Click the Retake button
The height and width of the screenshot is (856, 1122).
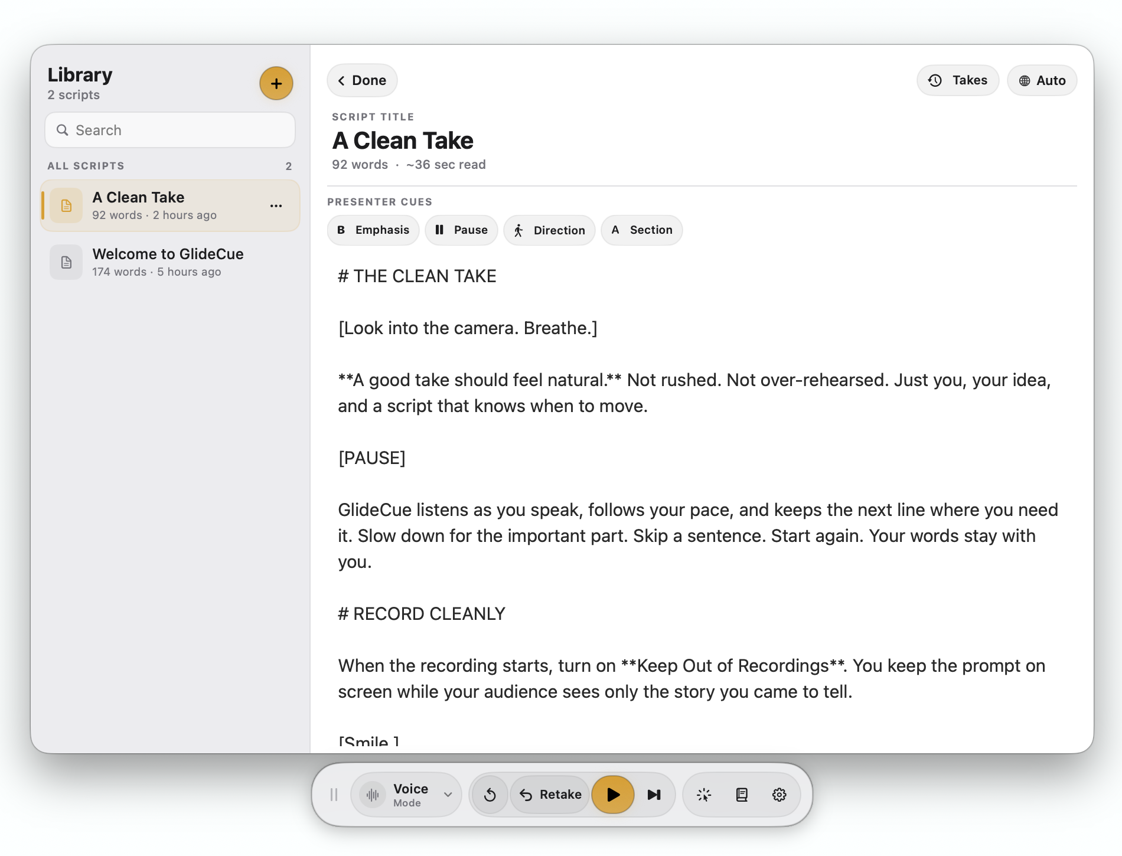[x=550, y=795]
